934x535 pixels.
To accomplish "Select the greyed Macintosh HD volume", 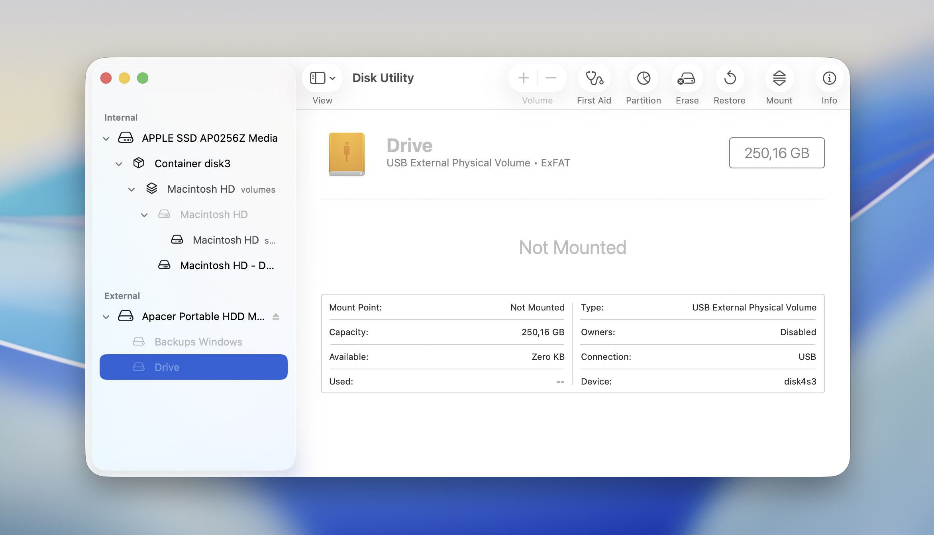I will 194,215.
